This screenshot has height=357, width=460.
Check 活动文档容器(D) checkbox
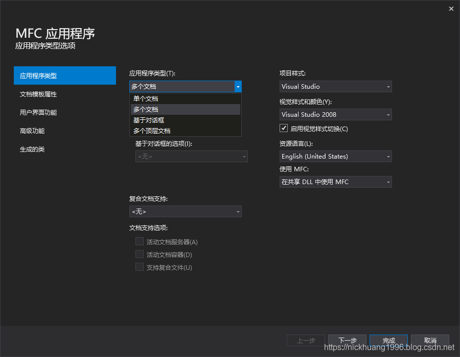pos(140,254)
